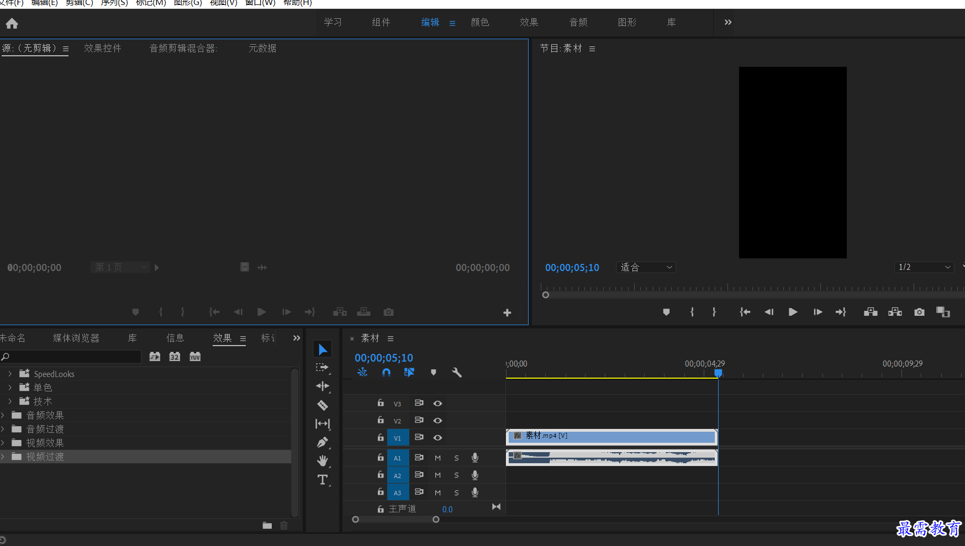Toggle V1 track output eye
The image size is (965, 546).
tap(437, 438)
